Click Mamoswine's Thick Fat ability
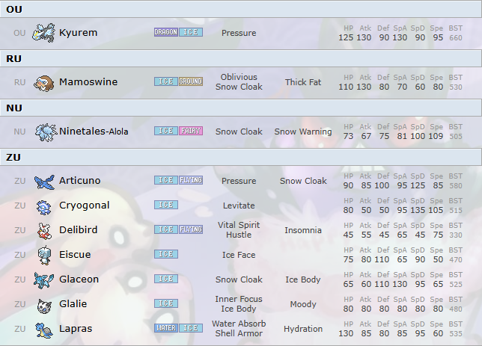 point(303,82)
